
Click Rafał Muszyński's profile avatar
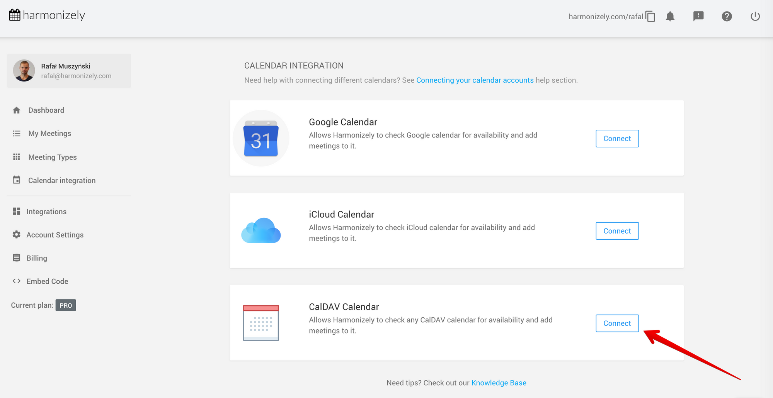24,70
